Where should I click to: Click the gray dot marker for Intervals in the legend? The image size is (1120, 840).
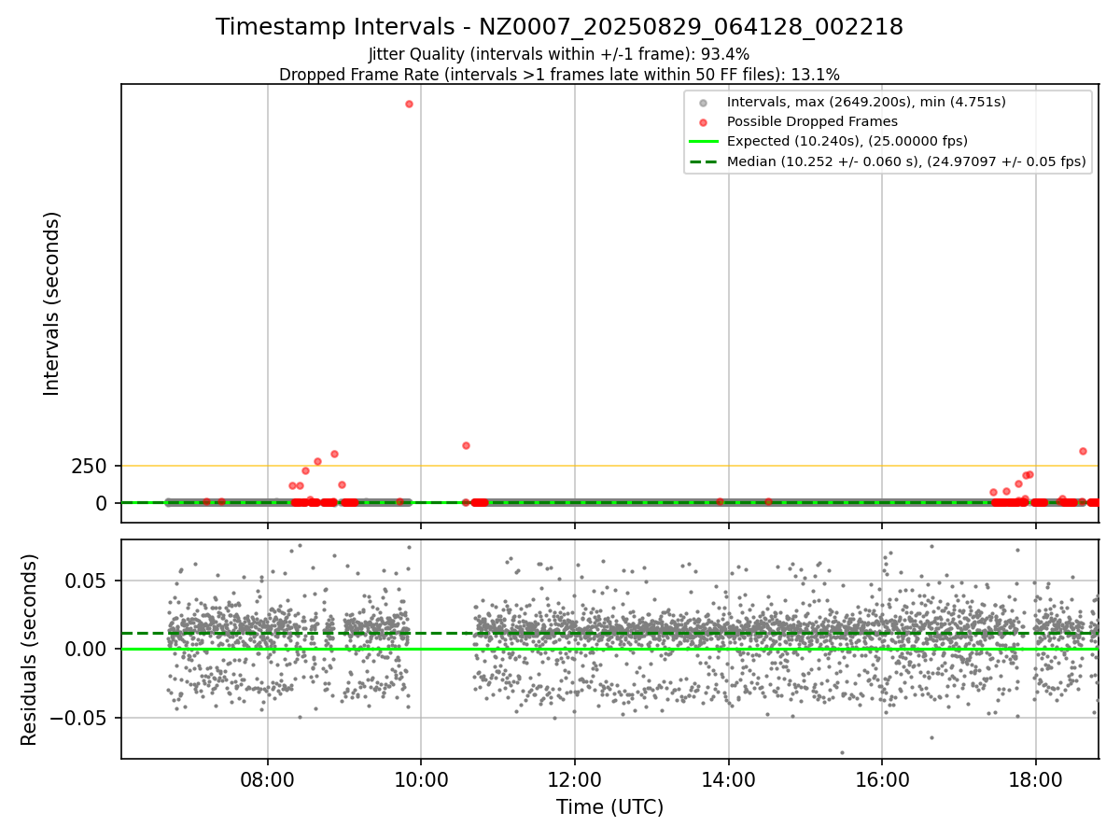tap(703, 103)
